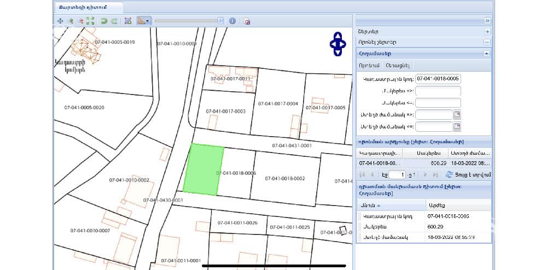Collapse the Որոնել շերտեր panel with minus button

487,42
